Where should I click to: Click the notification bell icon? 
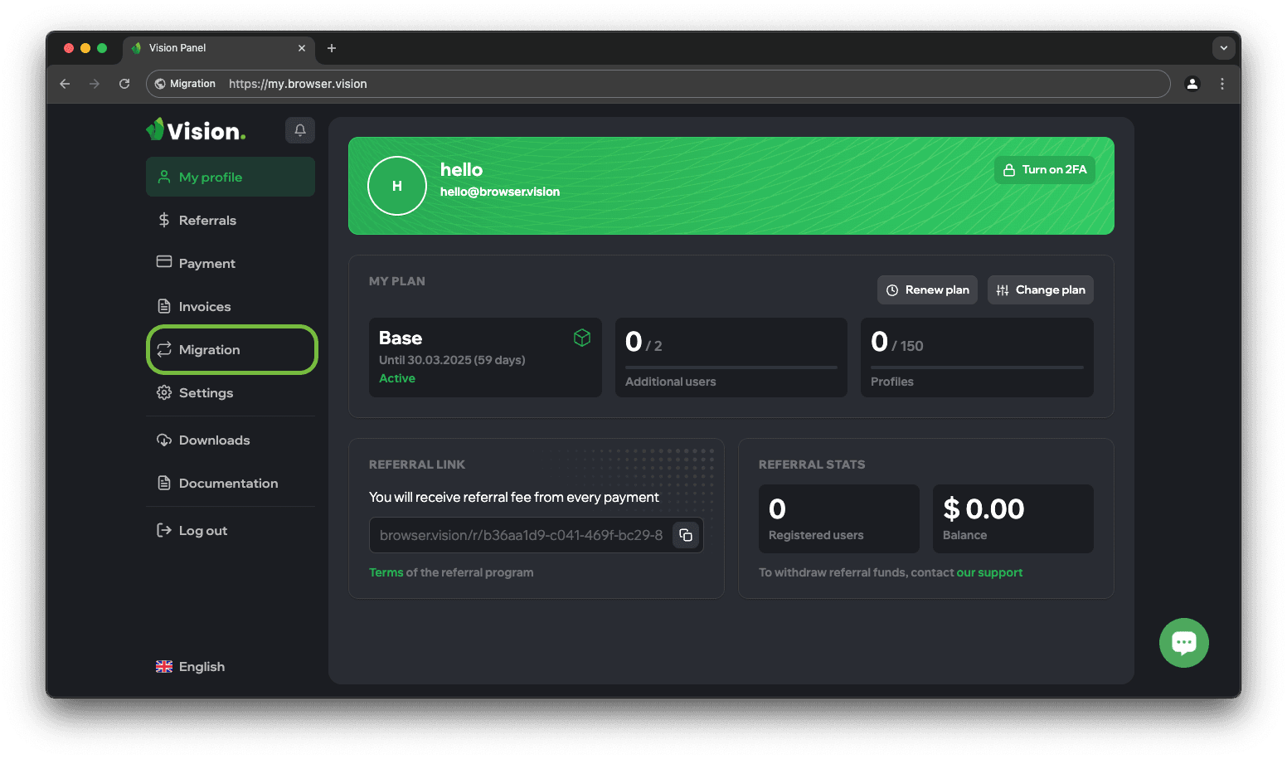pyautogui.click(x=300, y=130)
